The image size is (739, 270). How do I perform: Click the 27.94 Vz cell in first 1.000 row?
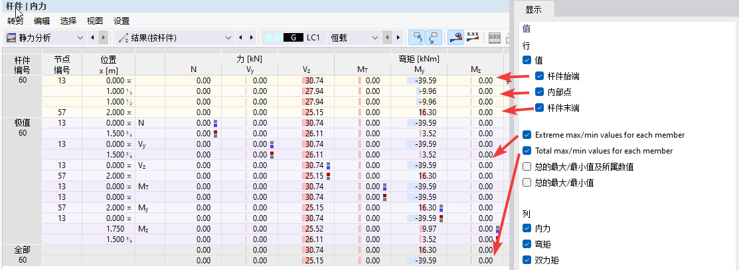pos(306,91)
